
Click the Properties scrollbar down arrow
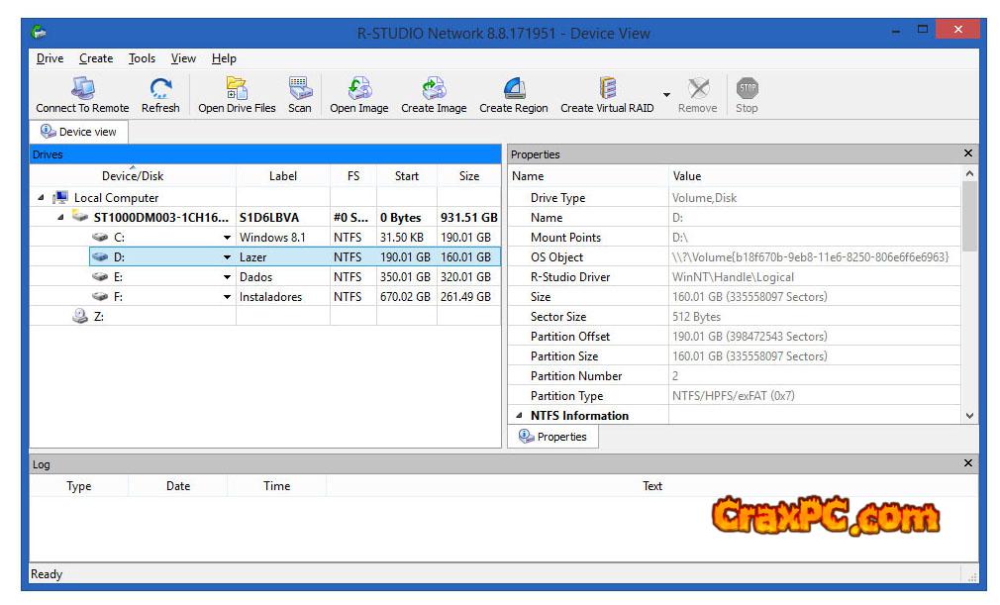(969, 416)
